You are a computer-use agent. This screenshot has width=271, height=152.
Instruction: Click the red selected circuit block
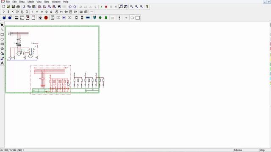tap(51, 80)
